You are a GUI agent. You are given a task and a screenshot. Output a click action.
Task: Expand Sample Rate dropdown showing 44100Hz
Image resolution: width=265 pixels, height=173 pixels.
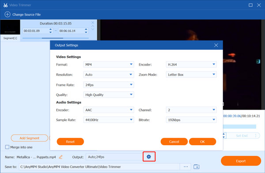pos(109,120)
